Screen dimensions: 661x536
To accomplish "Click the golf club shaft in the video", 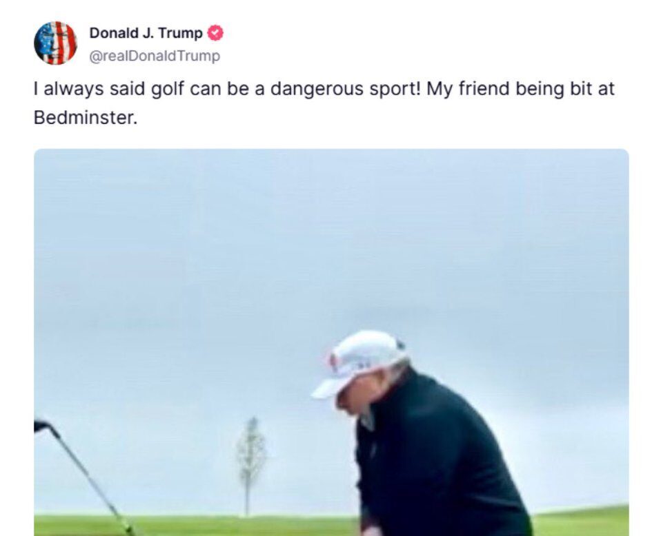I will coord(90,480).
